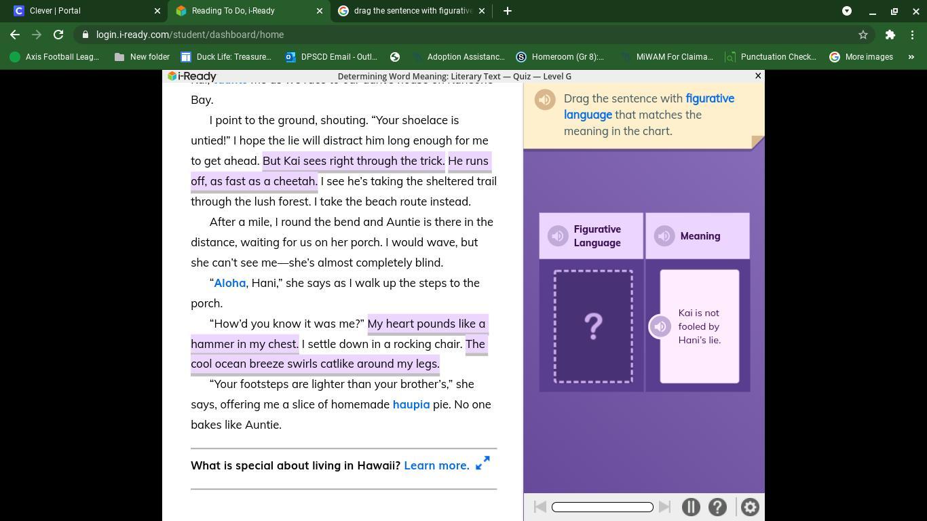The width and height of the screenshot is (927, 521).
Task: Pause the i-Ready lesson
Action: point(691,507)
